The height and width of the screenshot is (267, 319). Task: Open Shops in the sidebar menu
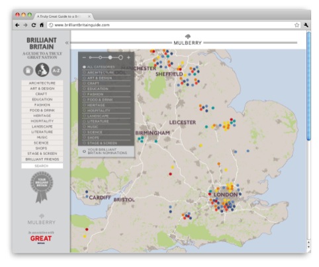[42, 148]
